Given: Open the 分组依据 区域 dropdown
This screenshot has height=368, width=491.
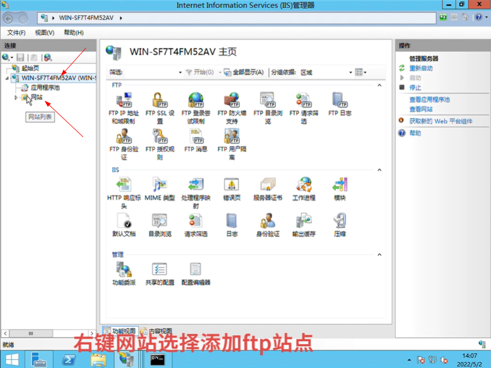Looking at the screenshot, I should click(x=350, y=73).
